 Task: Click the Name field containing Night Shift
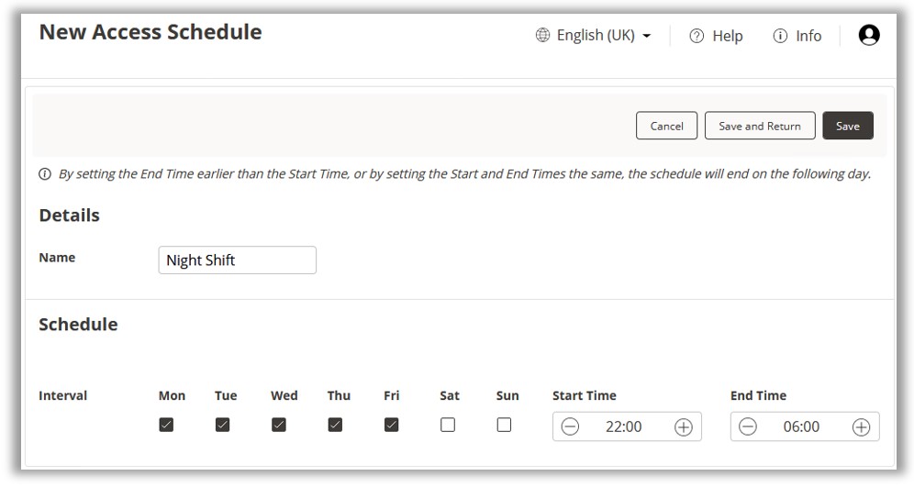point(237,260)
